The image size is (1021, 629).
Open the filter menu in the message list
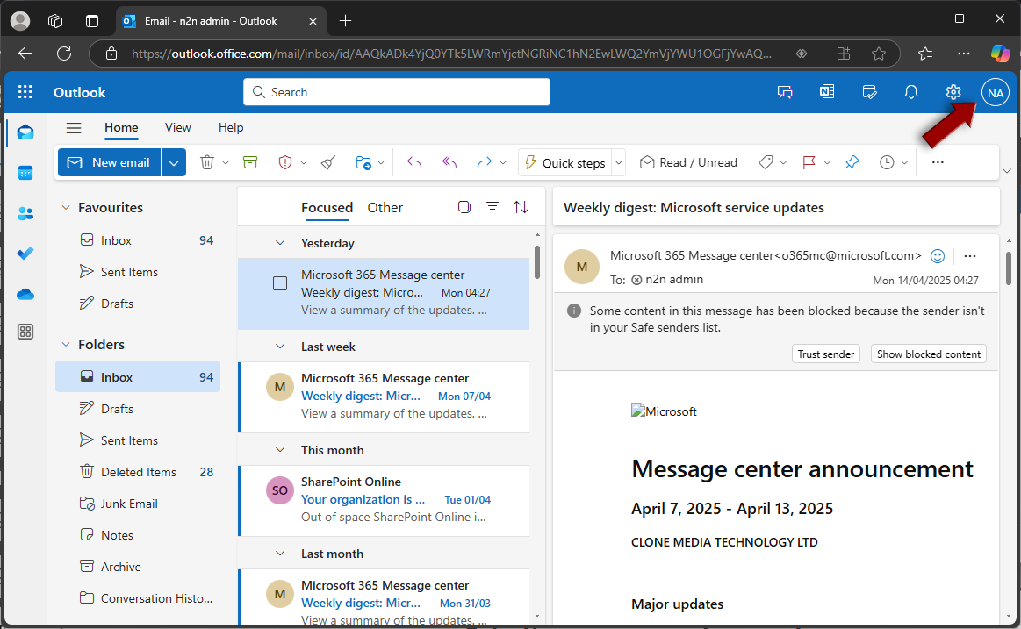click(493, 207)
